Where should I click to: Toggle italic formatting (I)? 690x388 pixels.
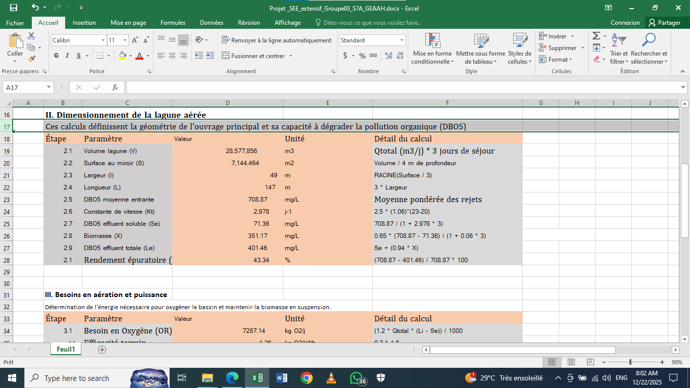pos(68,56)
